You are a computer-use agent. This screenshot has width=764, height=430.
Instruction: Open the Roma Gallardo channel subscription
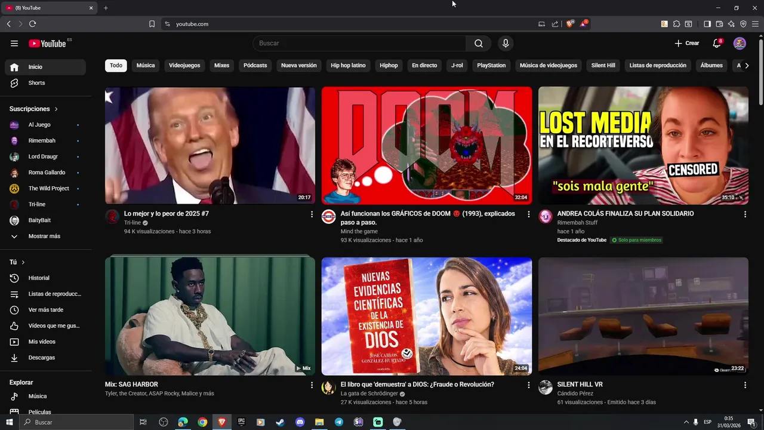[x=45, y=173]
